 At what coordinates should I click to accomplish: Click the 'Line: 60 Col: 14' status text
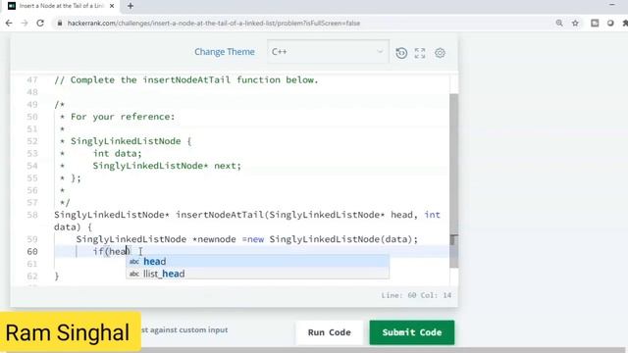pos(416,295)
